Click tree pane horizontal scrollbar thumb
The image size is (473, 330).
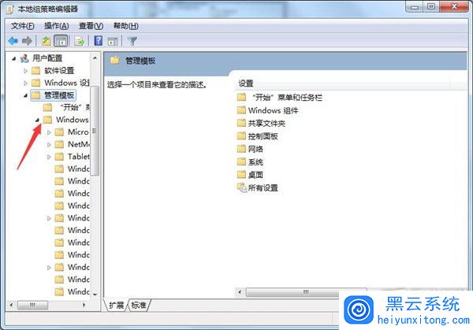pyautogui.click(x=32, y=305)
